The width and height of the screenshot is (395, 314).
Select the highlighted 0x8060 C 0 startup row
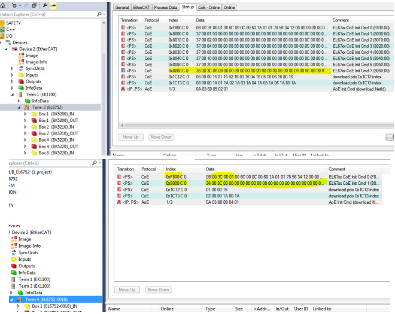tap(256, 71)
